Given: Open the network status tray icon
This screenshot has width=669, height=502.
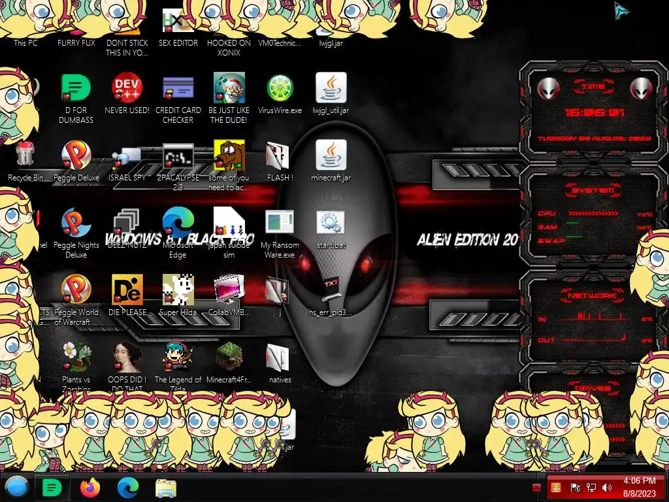Looking at the screenshot, I should (x=591, y=488).
